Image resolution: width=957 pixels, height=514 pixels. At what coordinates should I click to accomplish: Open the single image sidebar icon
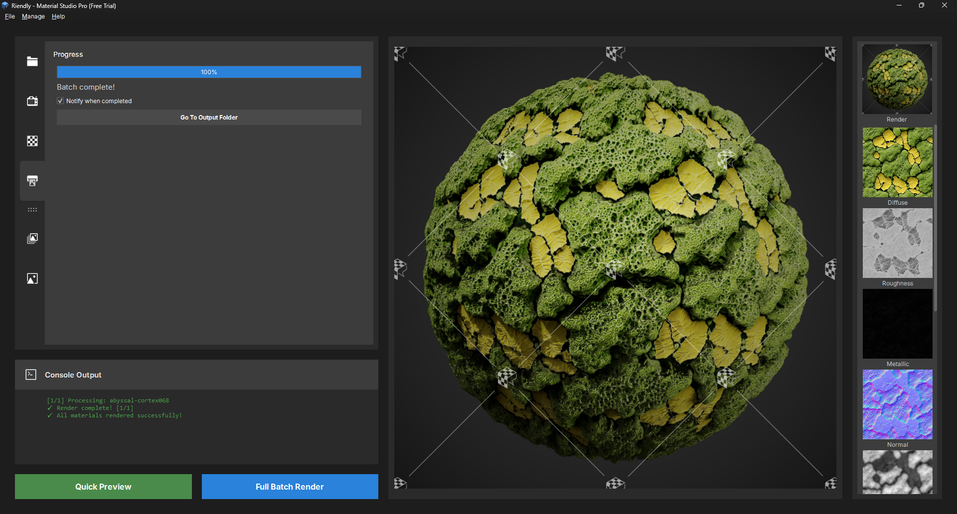32,278
